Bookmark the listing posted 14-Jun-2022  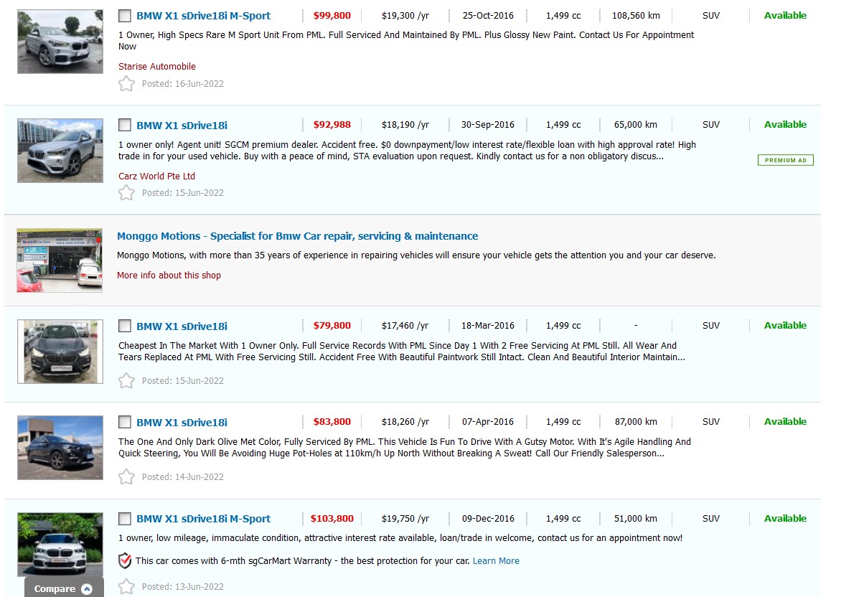pos(126,476)
